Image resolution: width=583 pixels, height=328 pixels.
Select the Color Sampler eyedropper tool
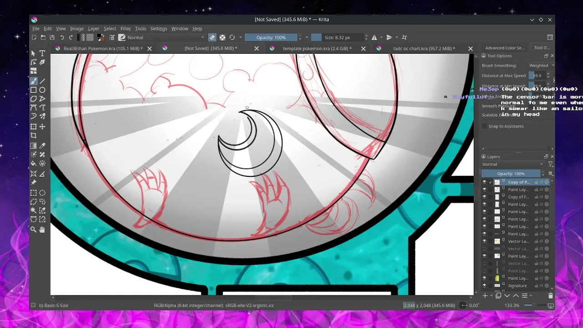pyautogui.click(x=42, y=146)
